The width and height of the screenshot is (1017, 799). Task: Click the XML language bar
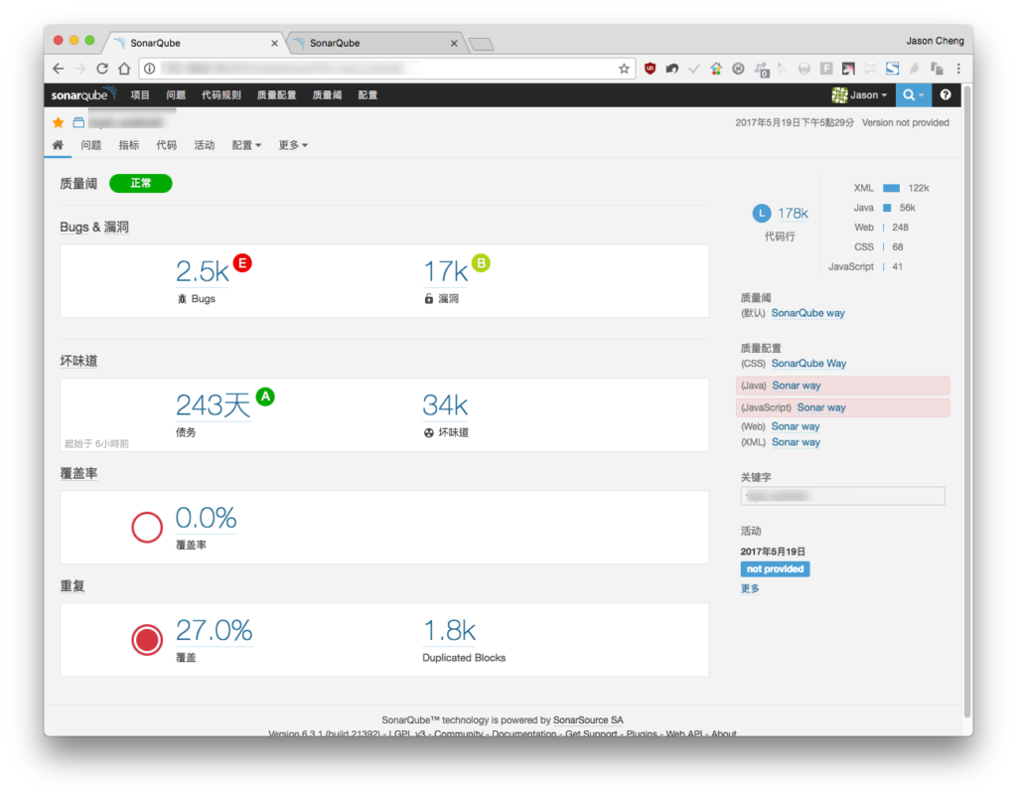pyautogui.click(x=891, y=188)
